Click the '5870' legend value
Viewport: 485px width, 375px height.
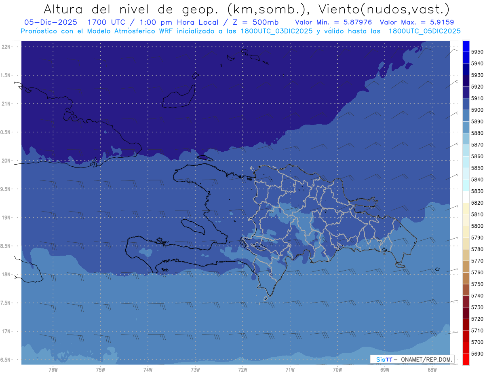(x=477, y=145)
